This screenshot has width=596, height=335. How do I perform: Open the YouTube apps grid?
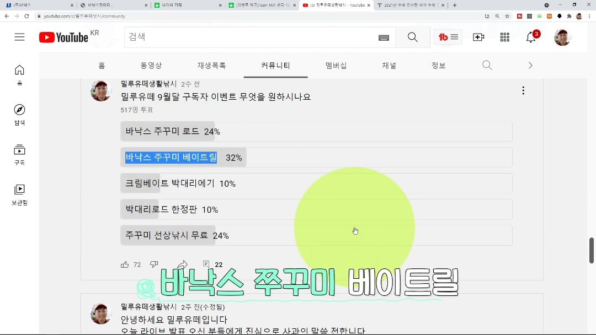(x=504, y=37)
